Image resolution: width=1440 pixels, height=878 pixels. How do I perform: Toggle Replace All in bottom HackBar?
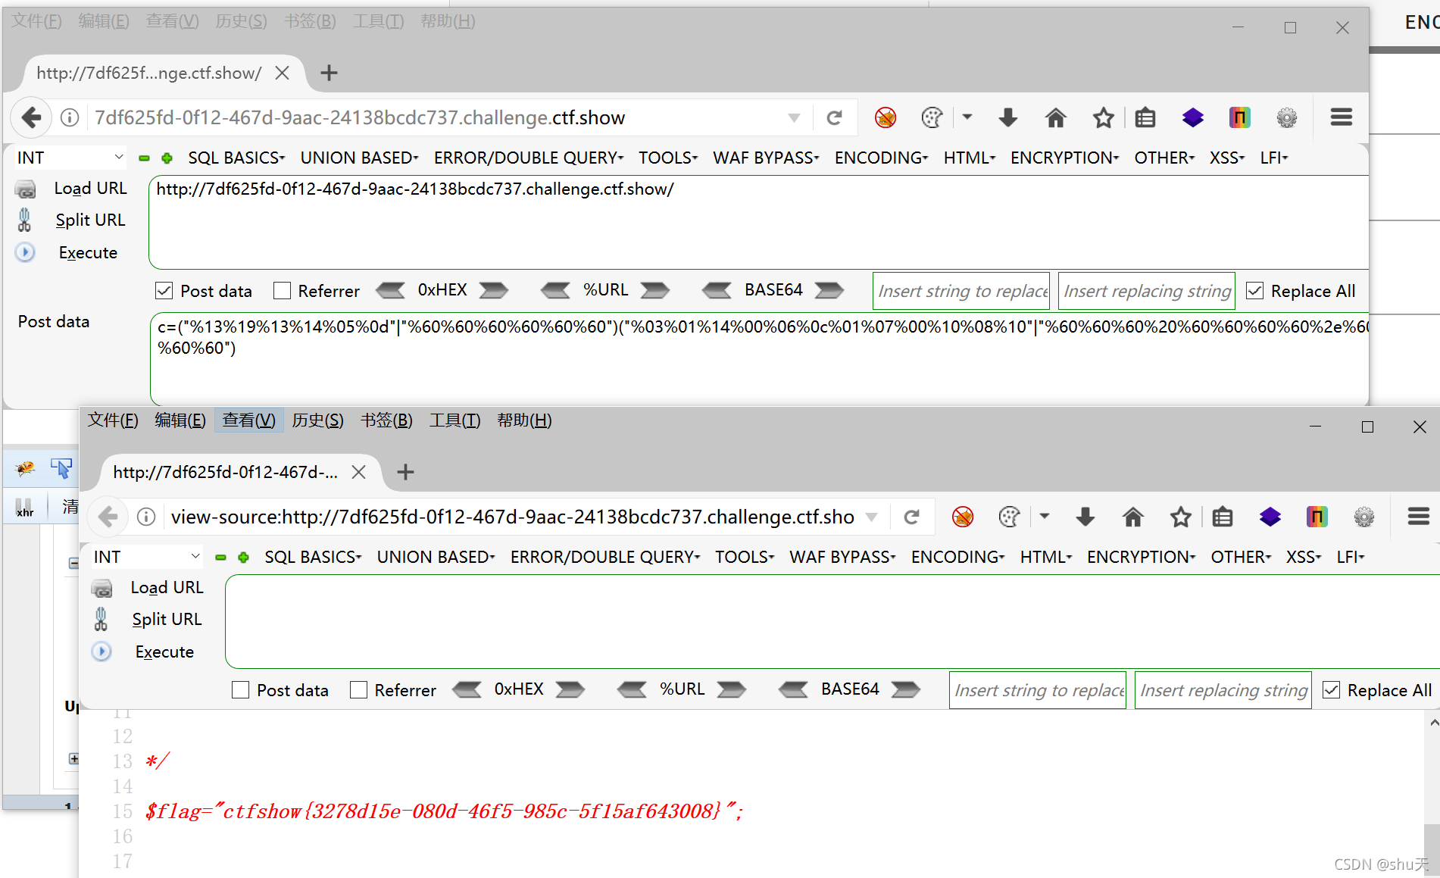(x=1331, y=690)
